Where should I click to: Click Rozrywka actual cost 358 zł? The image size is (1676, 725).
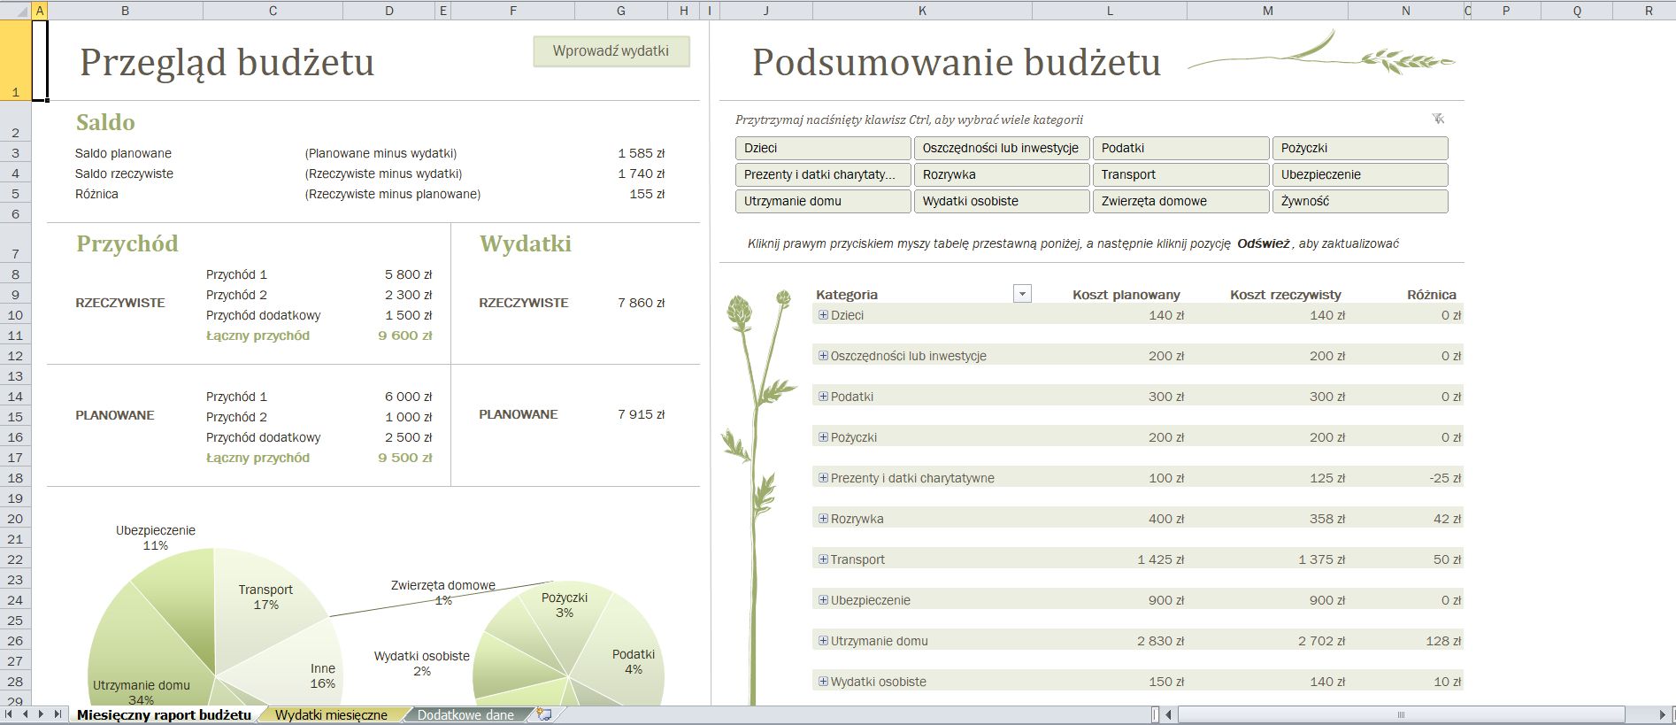point(1327,519)
